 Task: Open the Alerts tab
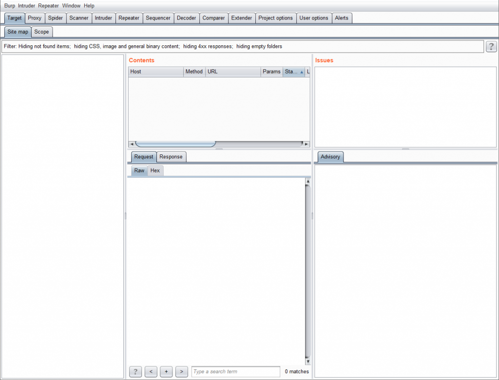pyautogui.click(x=342, y=18)
